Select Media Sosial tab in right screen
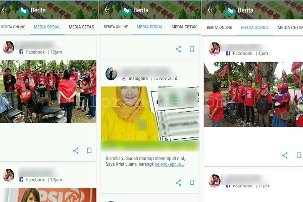The image size is (303, 202). tap(255, 27)
